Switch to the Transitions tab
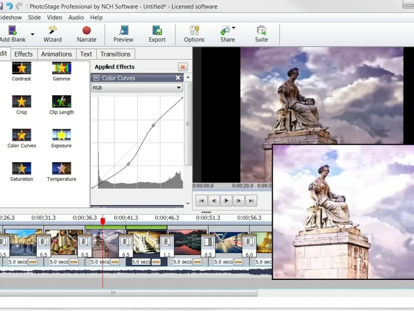 [115, 54]
